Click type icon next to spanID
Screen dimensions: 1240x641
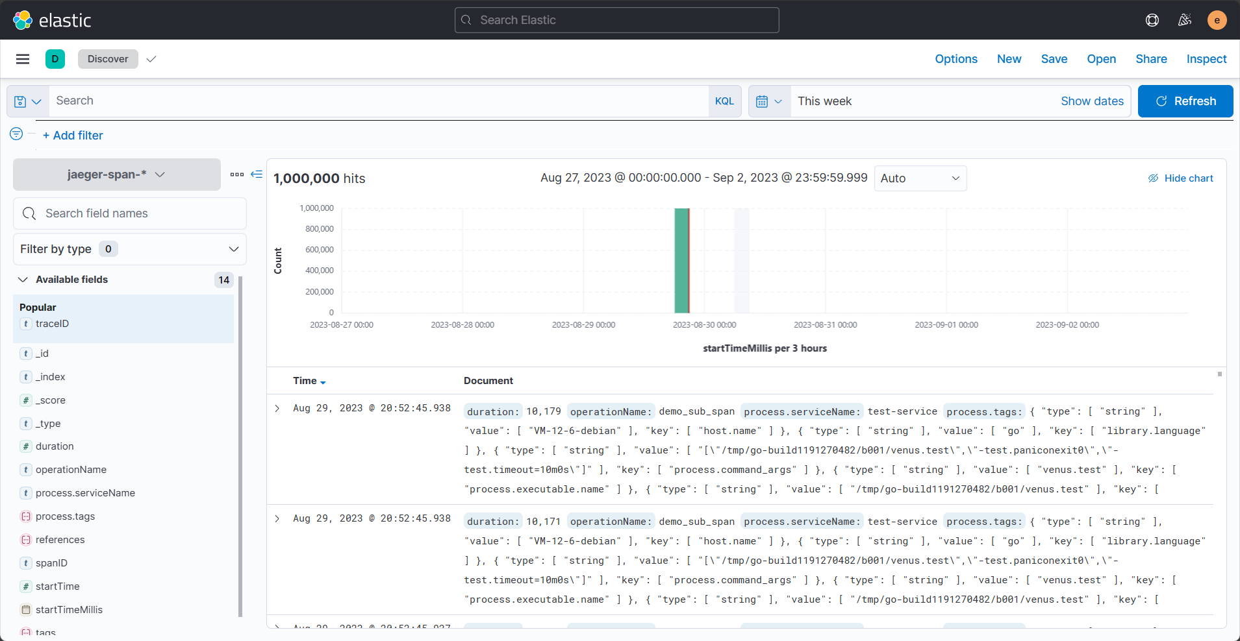click(x=26, y=563)
